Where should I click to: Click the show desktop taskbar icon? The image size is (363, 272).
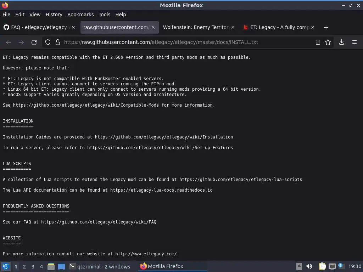pos(61,266)
